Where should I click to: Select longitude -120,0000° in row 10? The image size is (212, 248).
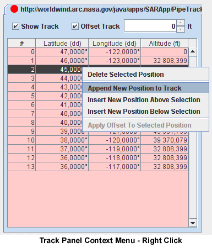pos(115,140)
